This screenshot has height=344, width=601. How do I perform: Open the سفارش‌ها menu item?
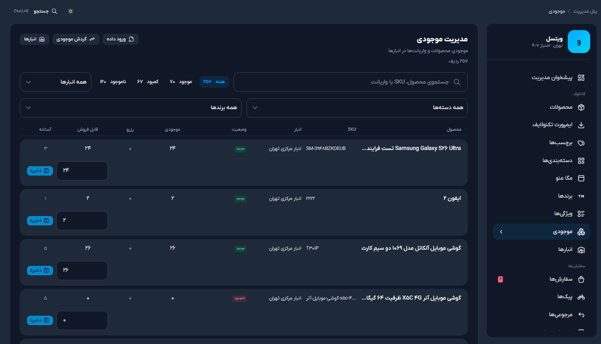click(541, 279)
